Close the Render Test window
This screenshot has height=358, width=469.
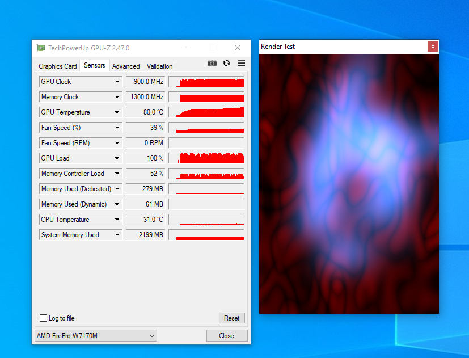433,47
